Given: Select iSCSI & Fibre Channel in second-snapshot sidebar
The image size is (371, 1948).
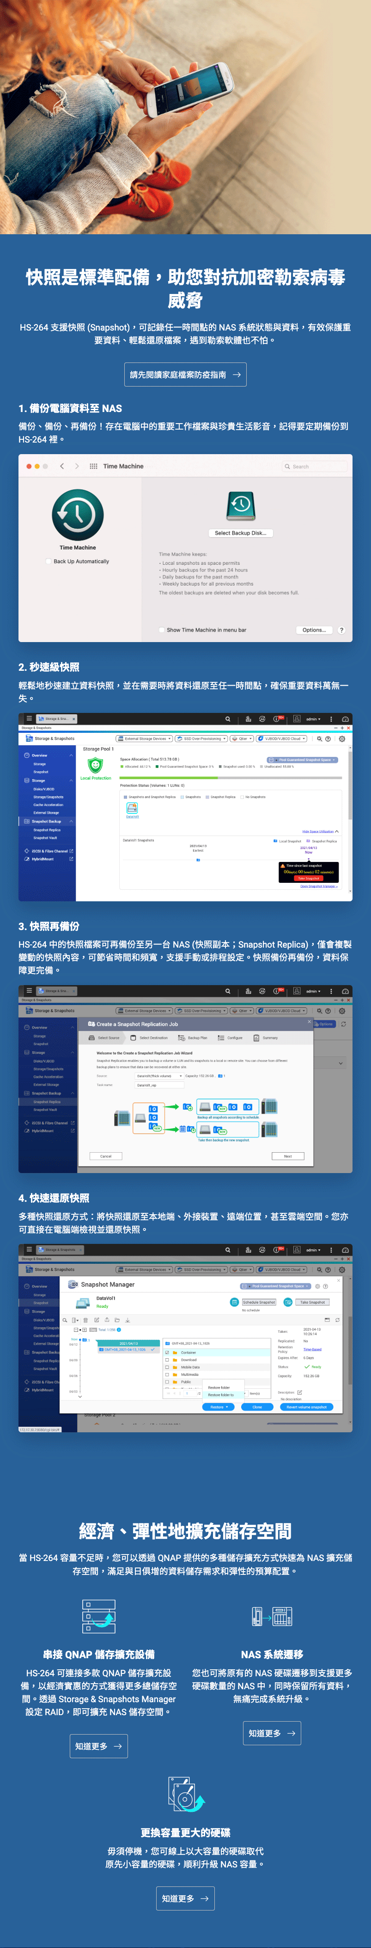Looking at the screenshot, I should coord(49,851).
